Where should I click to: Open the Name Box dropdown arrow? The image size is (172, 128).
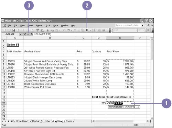tap(21, 34)
